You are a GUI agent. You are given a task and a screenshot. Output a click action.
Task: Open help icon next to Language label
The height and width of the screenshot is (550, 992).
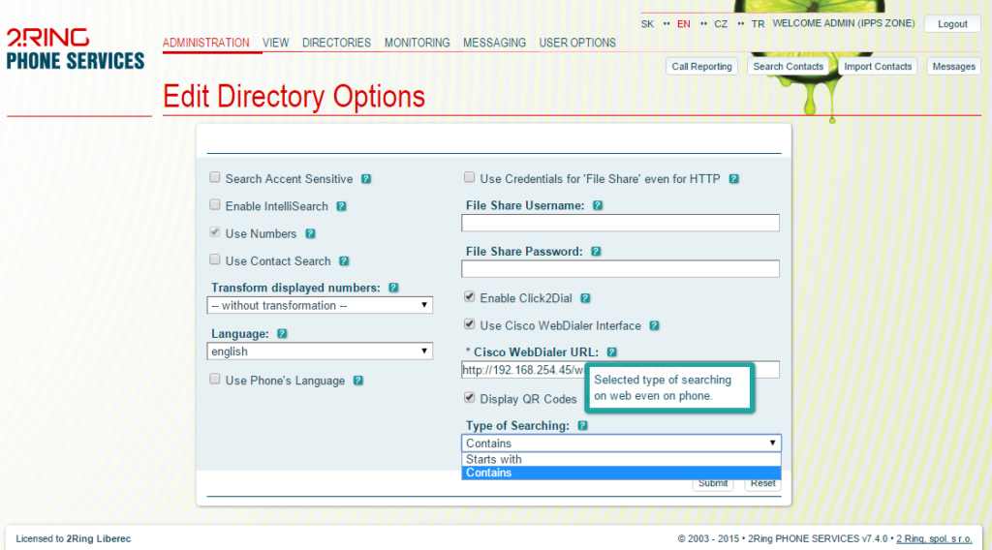click(282, 334)
